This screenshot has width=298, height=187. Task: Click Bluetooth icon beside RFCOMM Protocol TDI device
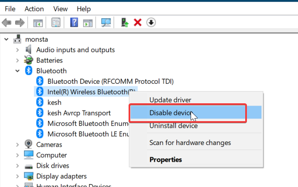[40, 81]
